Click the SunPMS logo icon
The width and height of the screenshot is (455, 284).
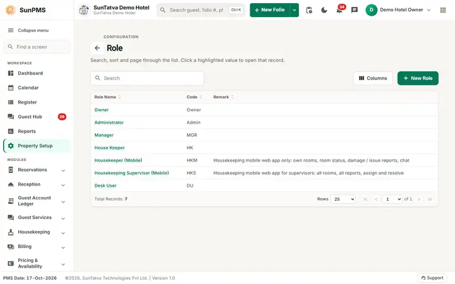11,10
